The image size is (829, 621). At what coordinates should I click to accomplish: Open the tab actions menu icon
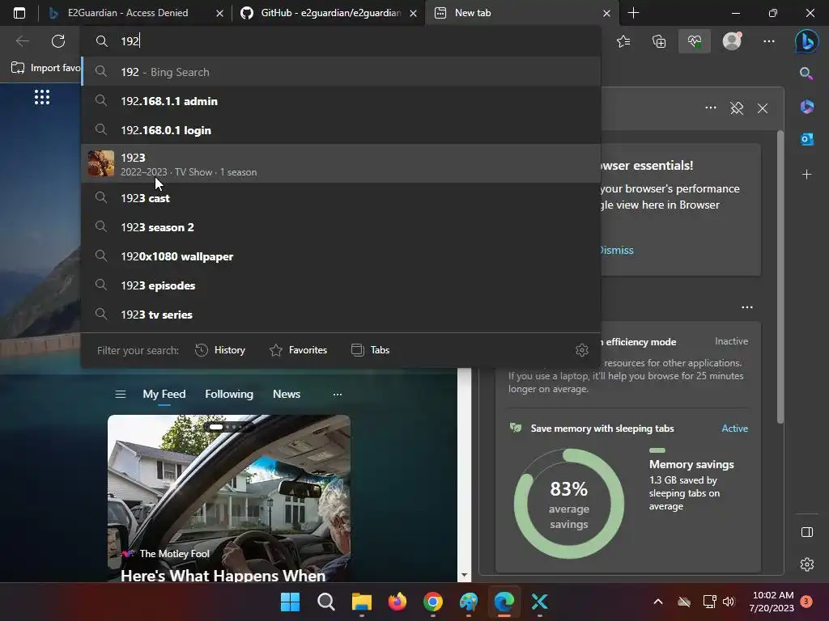(x=19, y=13)
